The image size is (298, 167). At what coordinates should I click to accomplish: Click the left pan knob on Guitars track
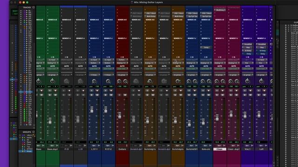point(119,82)
